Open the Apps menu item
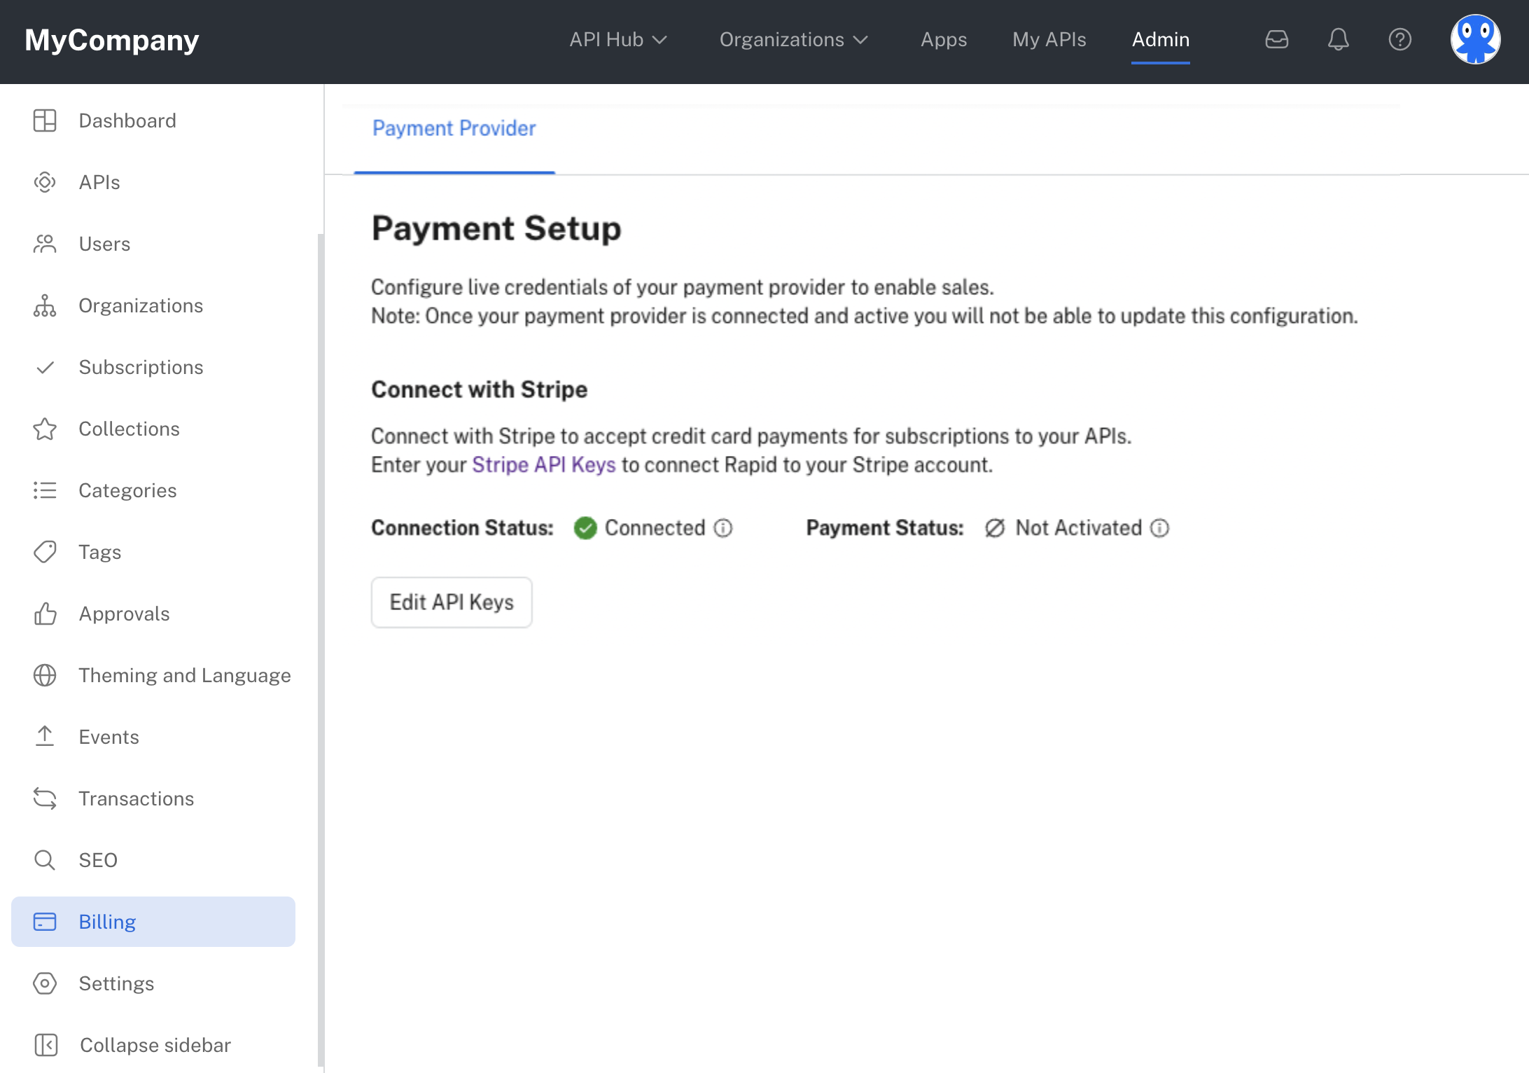 coord(943,39)
